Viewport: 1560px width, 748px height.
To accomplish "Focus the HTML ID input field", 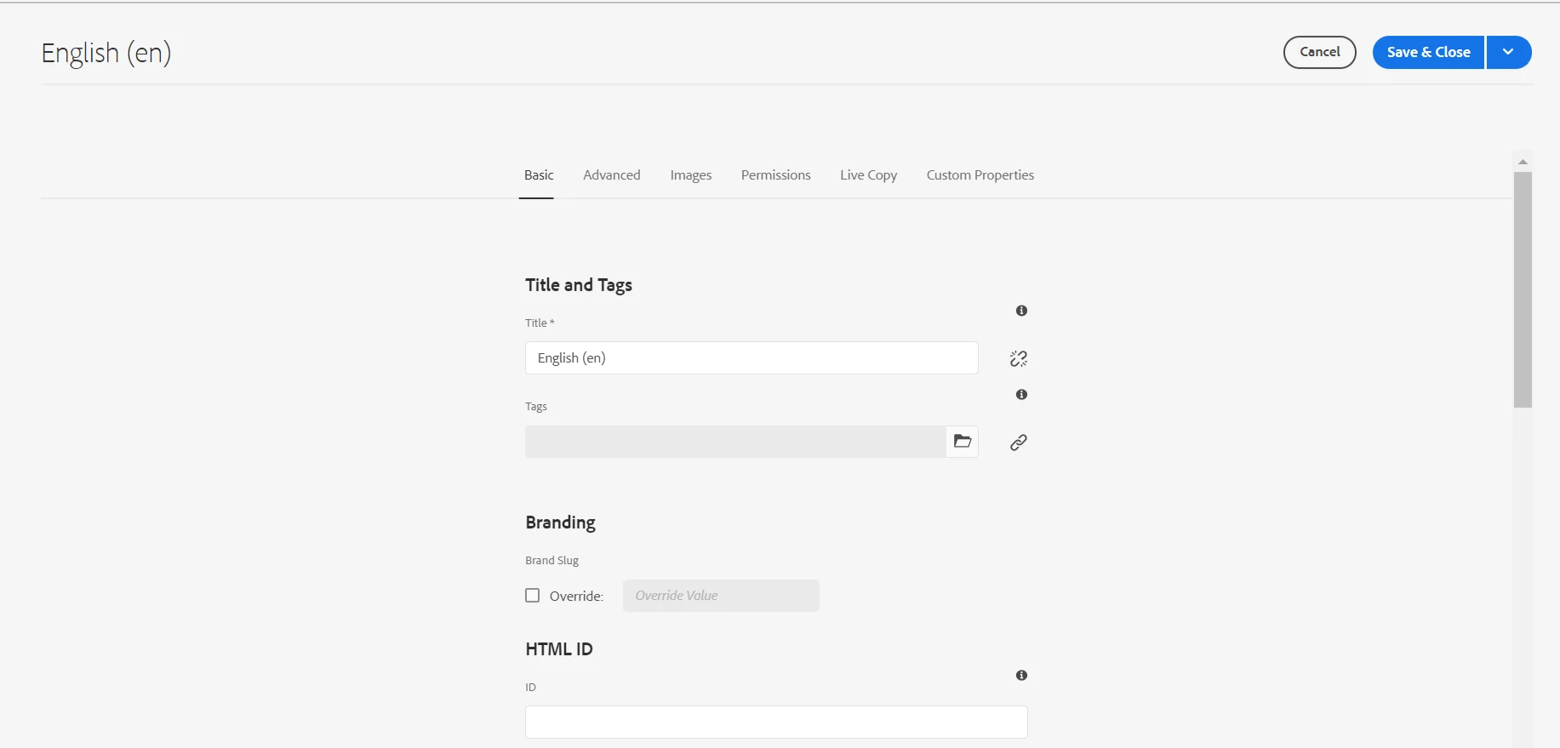I will point(776,722).
